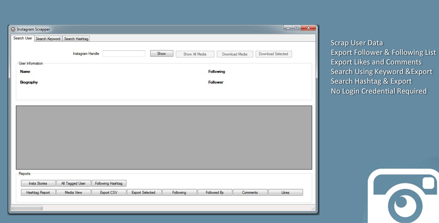Click the User Information group title
This screenshot has height=223, width=439.
[x=31, y=63]
